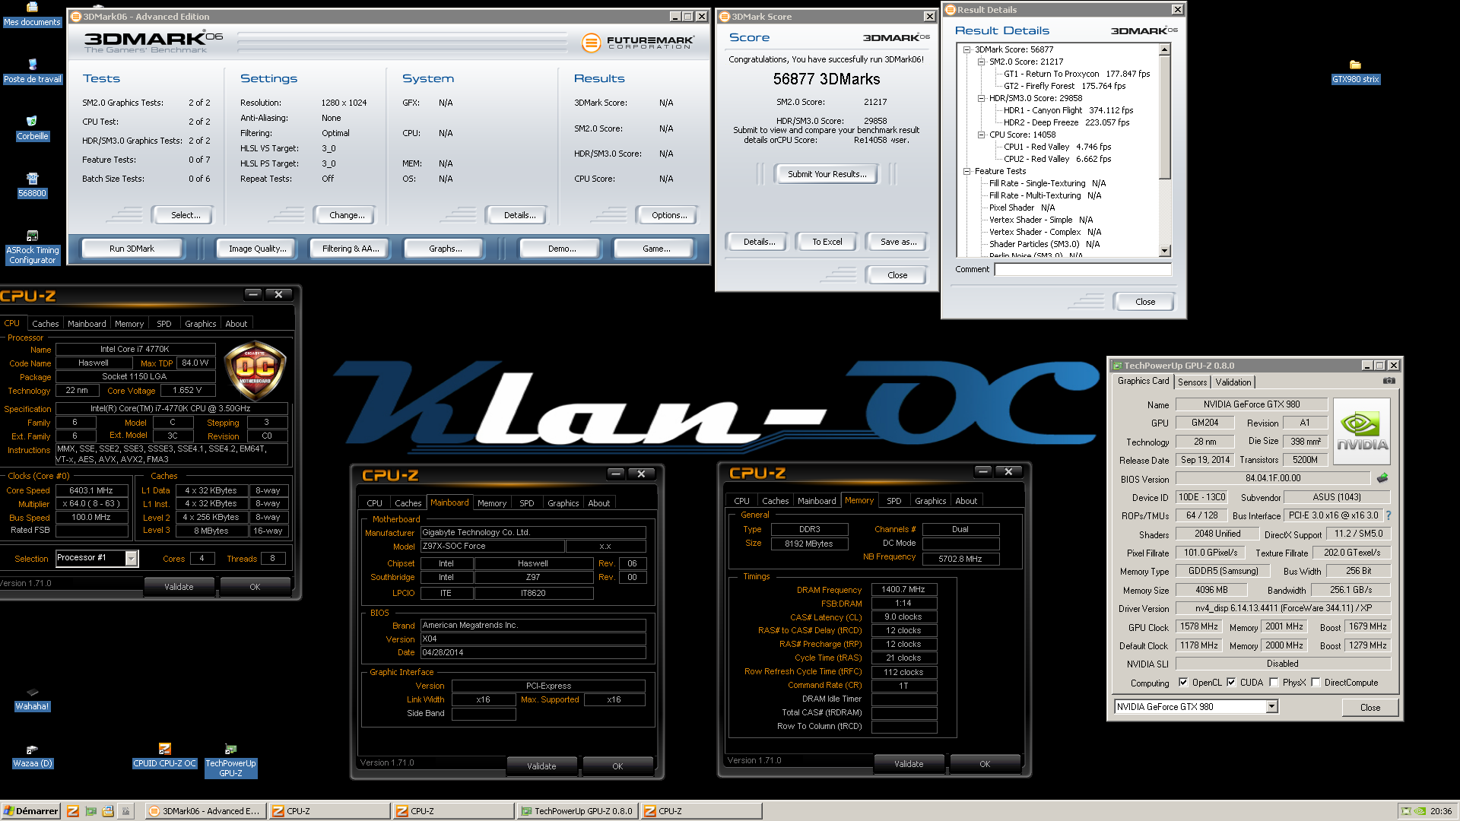Open the GTX980 strix desktop folder

point(1355,71)
